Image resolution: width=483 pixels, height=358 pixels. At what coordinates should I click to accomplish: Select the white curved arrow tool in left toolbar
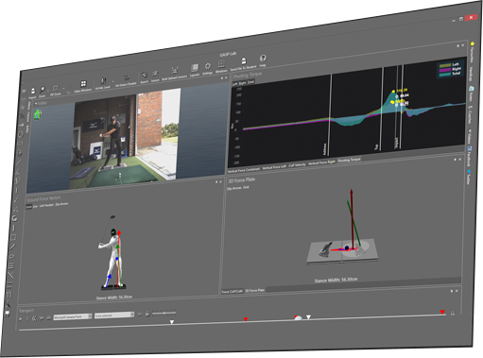click(x=14, y=218)
